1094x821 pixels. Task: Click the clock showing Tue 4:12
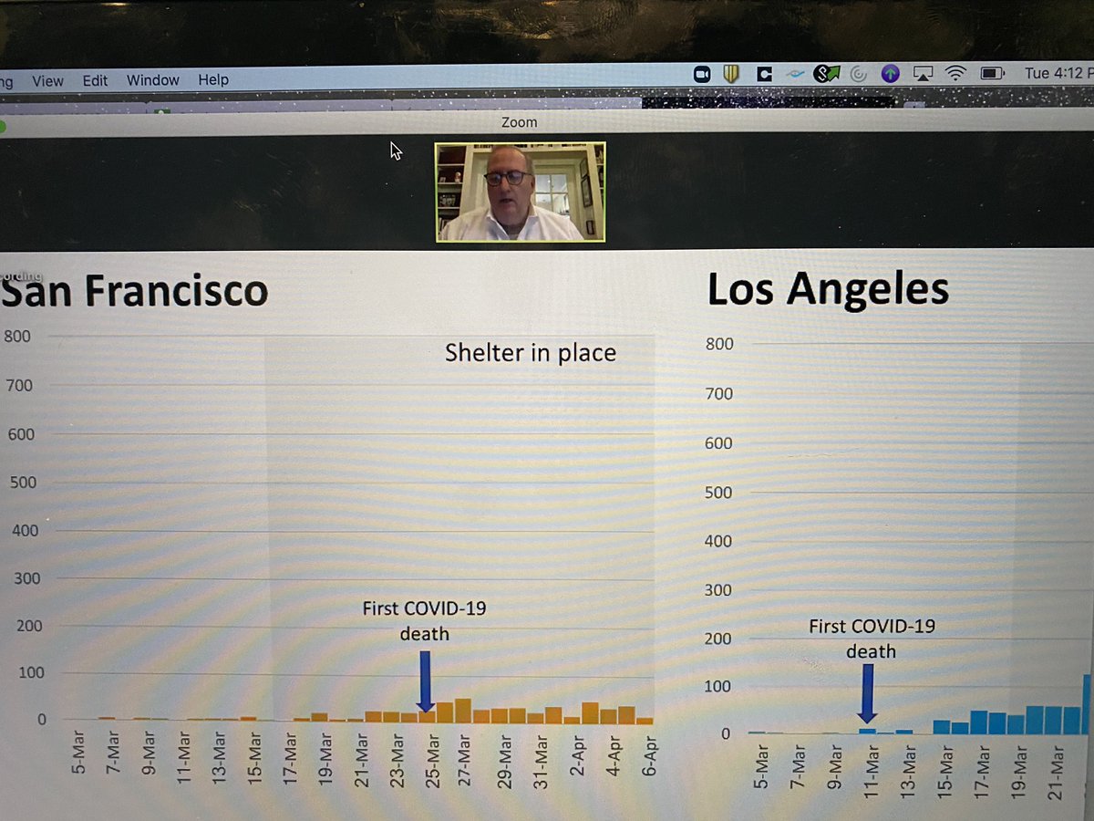(1058, 73)
